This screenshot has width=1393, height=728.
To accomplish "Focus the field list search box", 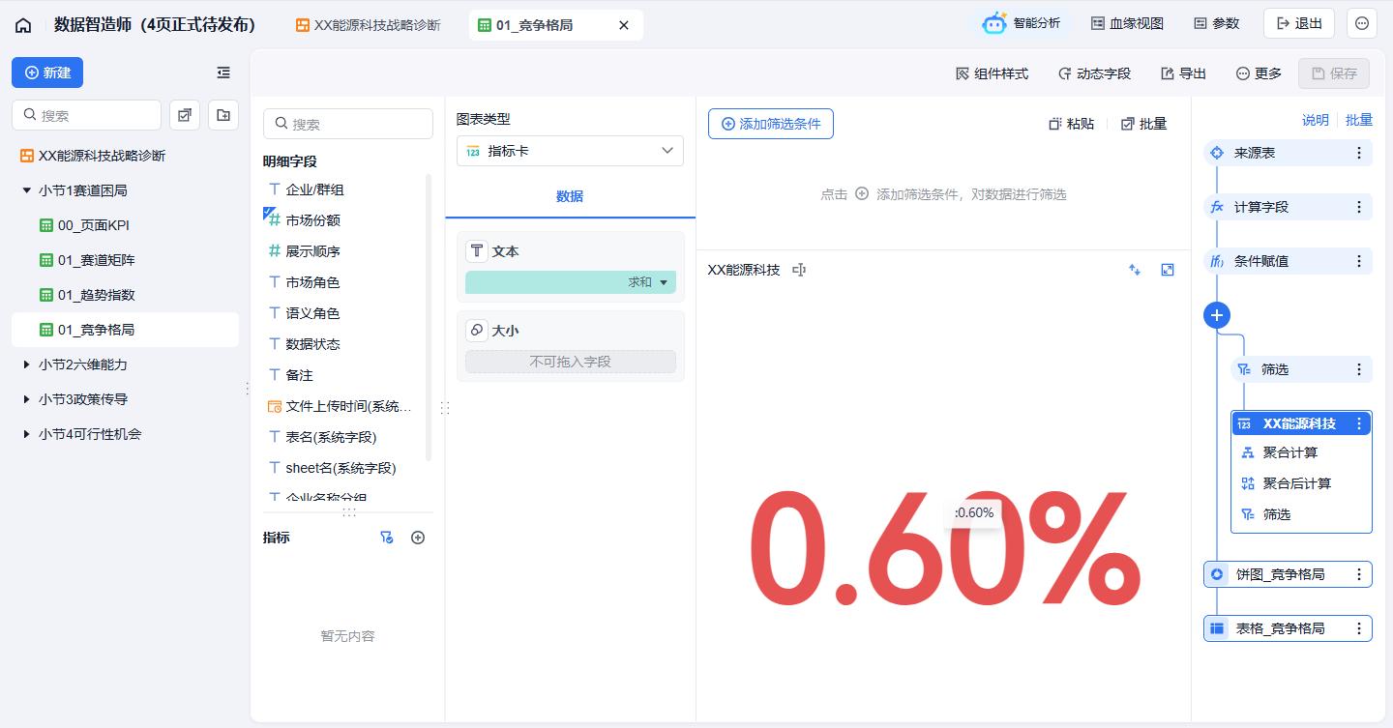I will tap(348, 124).
